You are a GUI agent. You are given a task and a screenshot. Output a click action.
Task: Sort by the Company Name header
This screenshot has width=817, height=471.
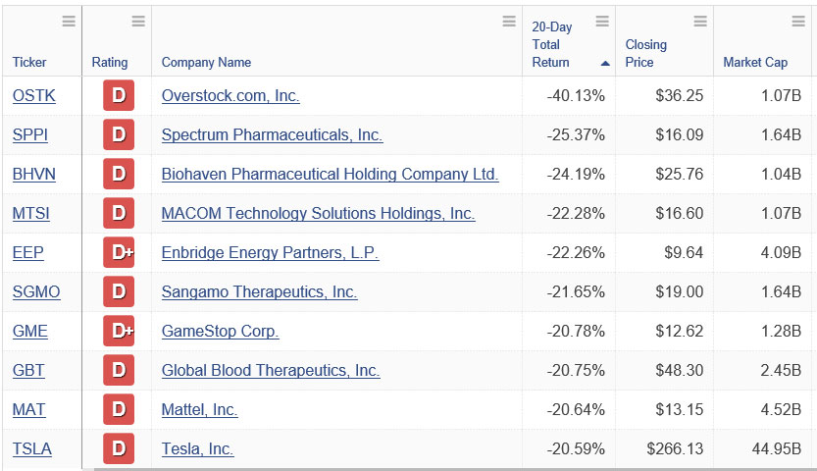pyautogui.click(x=206, y=62)
